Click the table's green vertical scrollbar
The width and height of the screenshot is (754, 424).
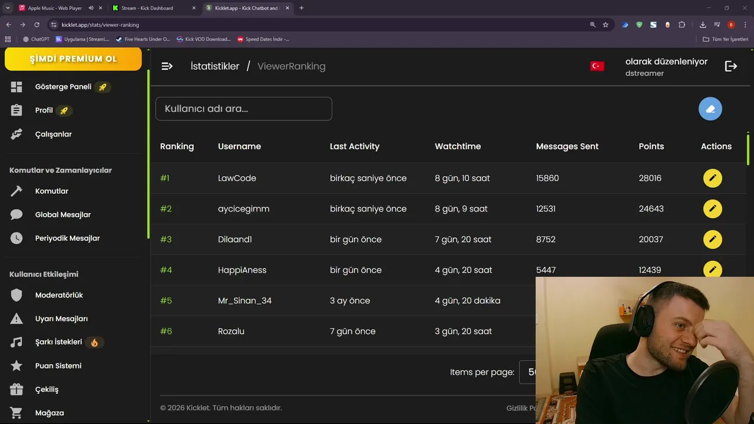click(x=748, y=150)
